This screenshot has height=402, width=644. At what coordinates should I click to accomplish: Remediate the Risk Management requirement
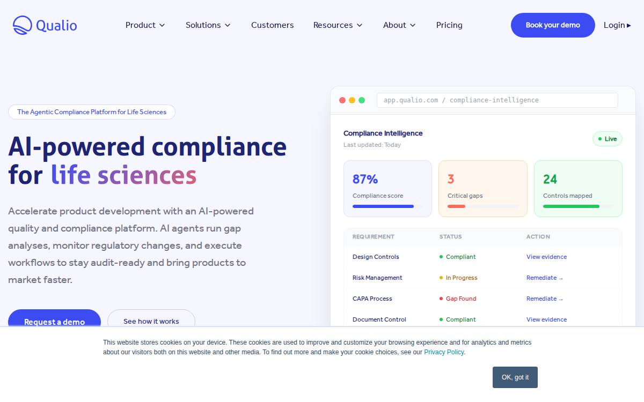click(545, 278)
